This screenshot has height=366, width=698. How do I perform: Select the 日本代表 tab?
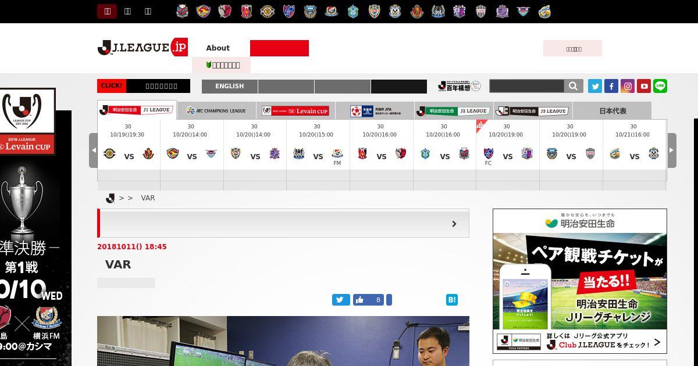612,110
